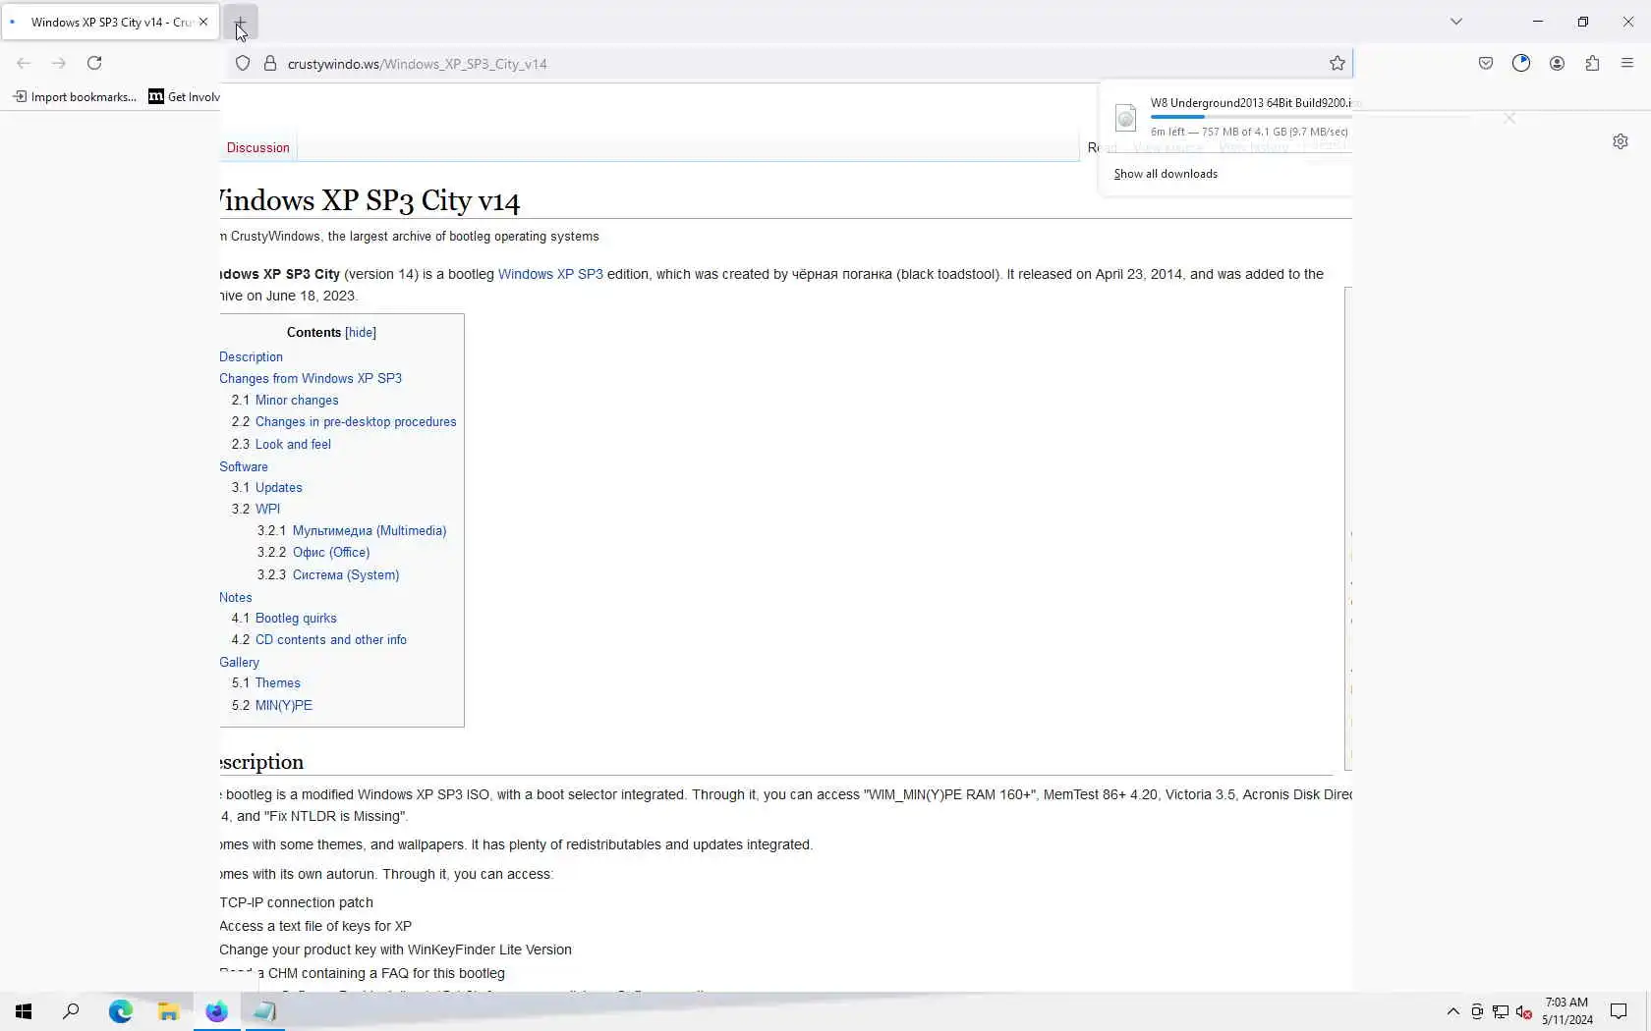The width and height of the screenshot is (1651, 1031).
Task: View site security lock information
Action: [x=270, y=64]
